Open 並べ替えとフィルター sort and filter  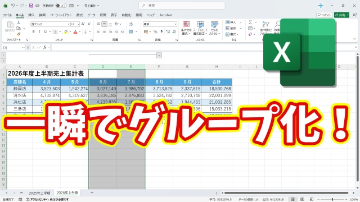point(265,28)
